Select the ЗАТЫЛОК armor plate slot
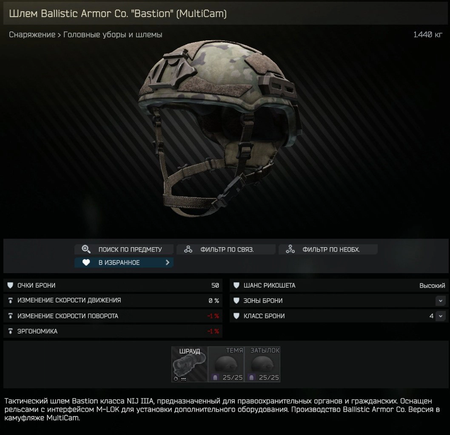Screen dimensions: 450x435 [262, 364]
